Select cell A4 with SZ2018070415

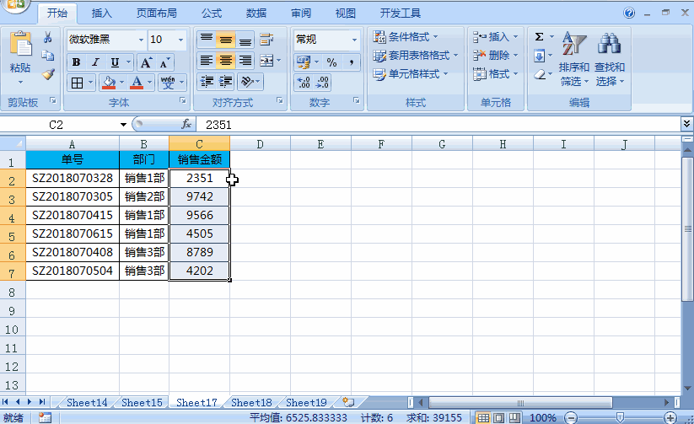(x=73, y=215)
